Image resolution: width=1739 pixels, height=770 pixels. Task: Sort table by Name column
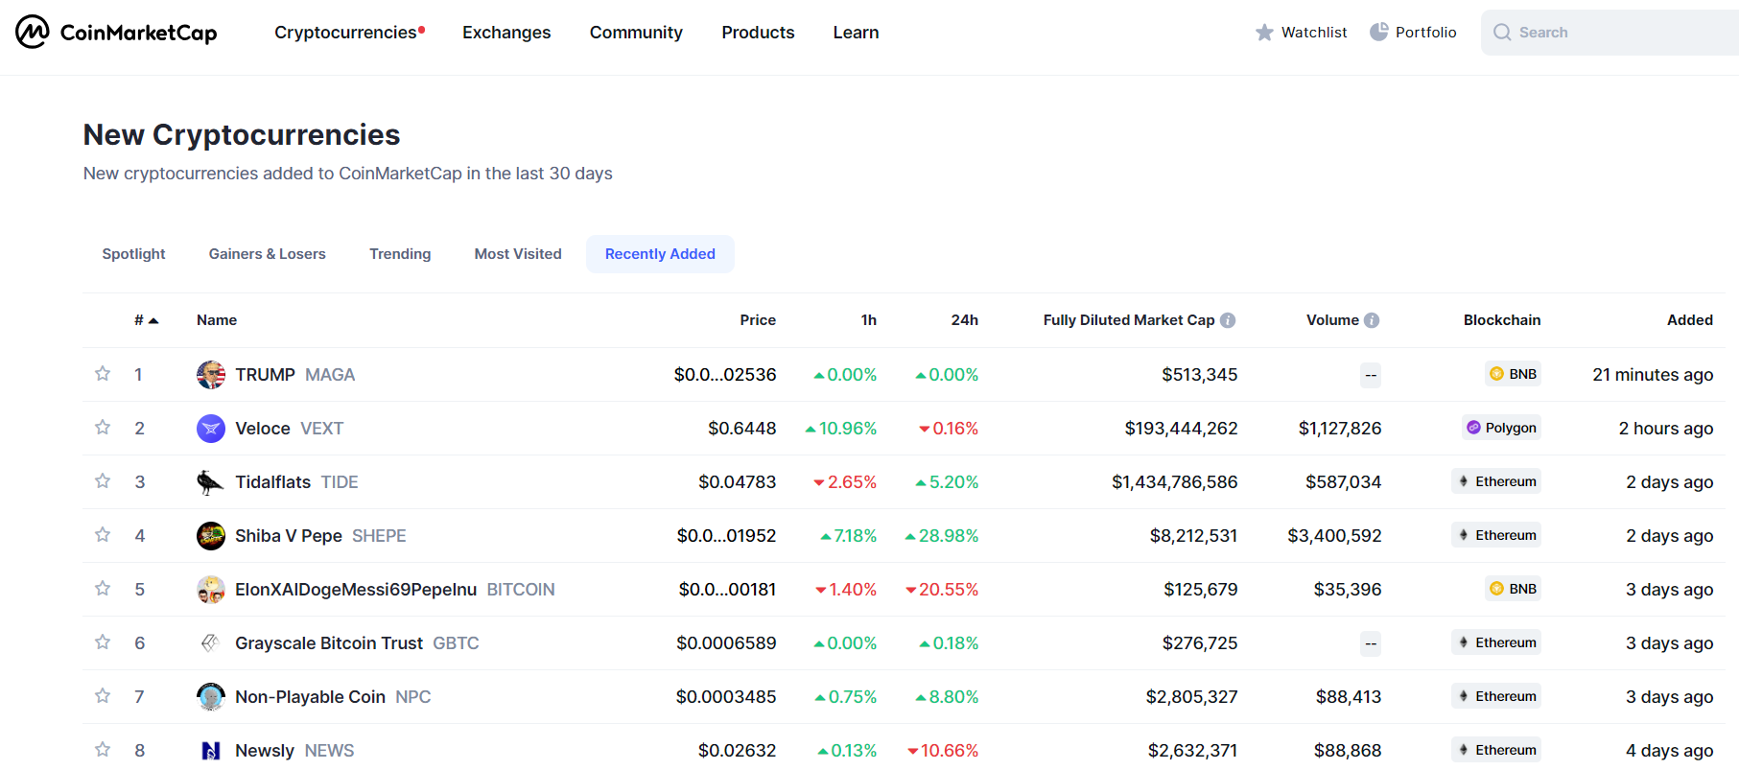click(217, 320)
